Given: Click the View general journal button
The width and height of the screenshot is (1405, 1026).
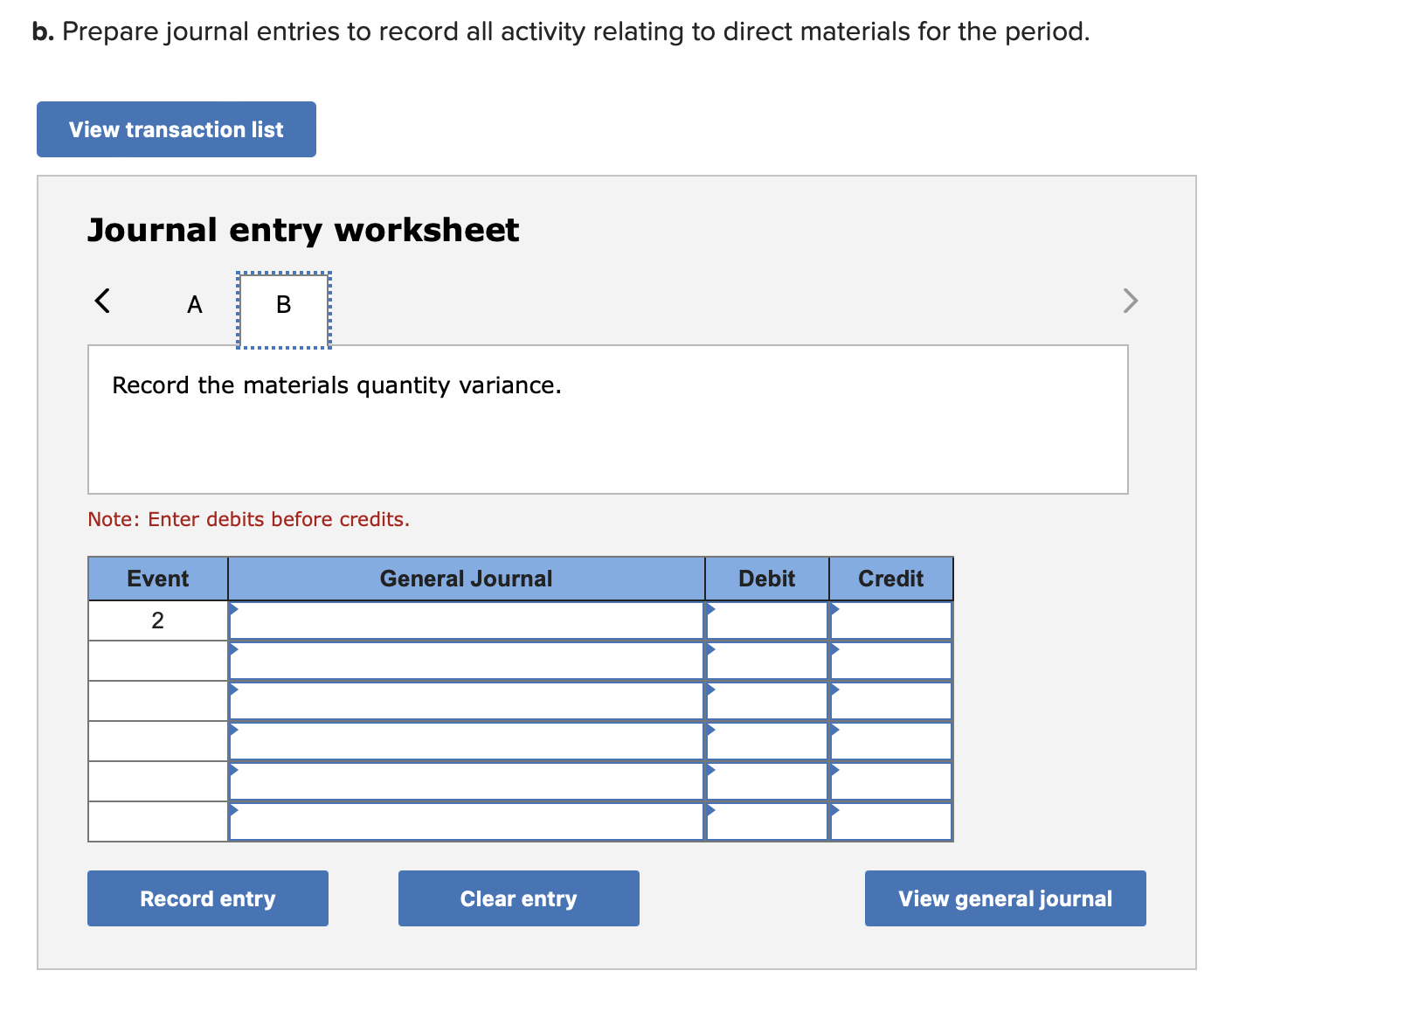Looking at the screenshot, I should [x=1004, y=898].
